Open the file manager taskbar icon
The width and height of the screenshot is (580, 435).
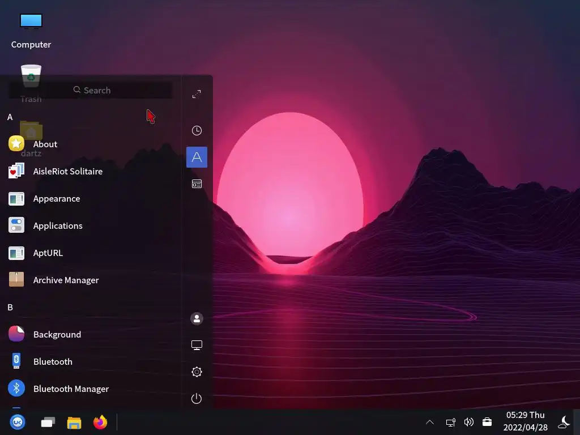[74, 423]
